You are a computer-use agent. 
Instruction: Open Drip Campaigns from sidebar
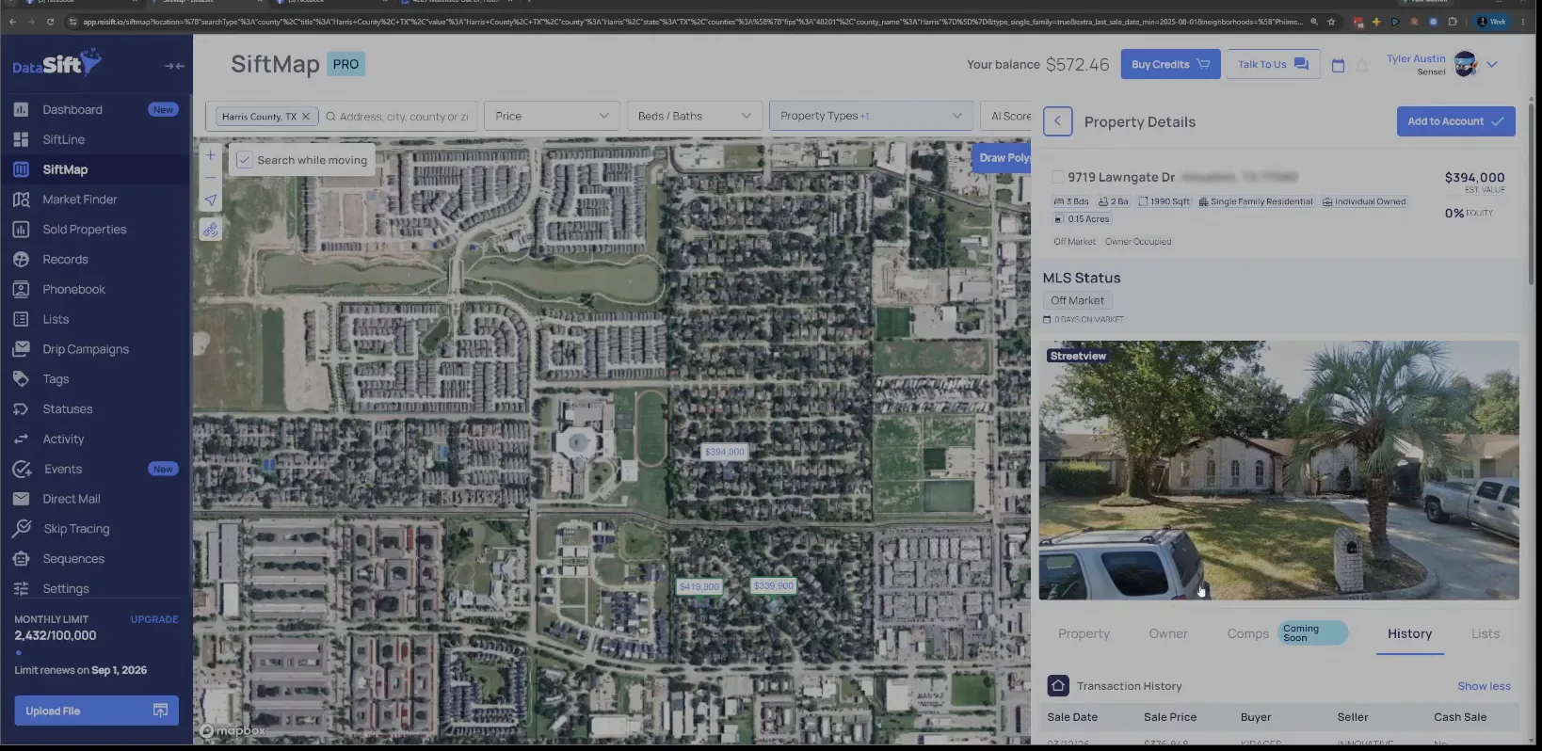(85, 349)
